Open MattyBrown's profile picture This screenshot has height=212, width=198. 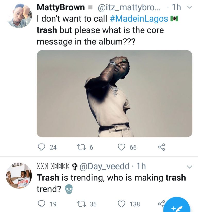pyautogui.click(x=19, y=16)
